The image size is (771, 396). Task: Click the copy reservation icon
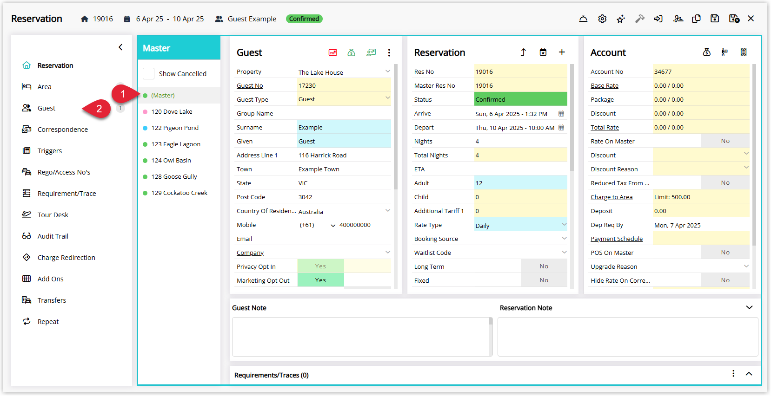[x=696, y=19]
